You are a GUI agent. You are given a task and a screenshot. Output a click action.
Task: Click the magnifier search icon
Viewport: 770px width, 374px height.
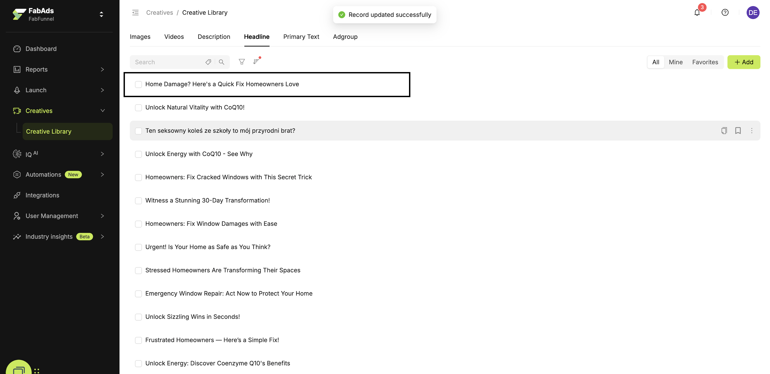coord(222,62)
